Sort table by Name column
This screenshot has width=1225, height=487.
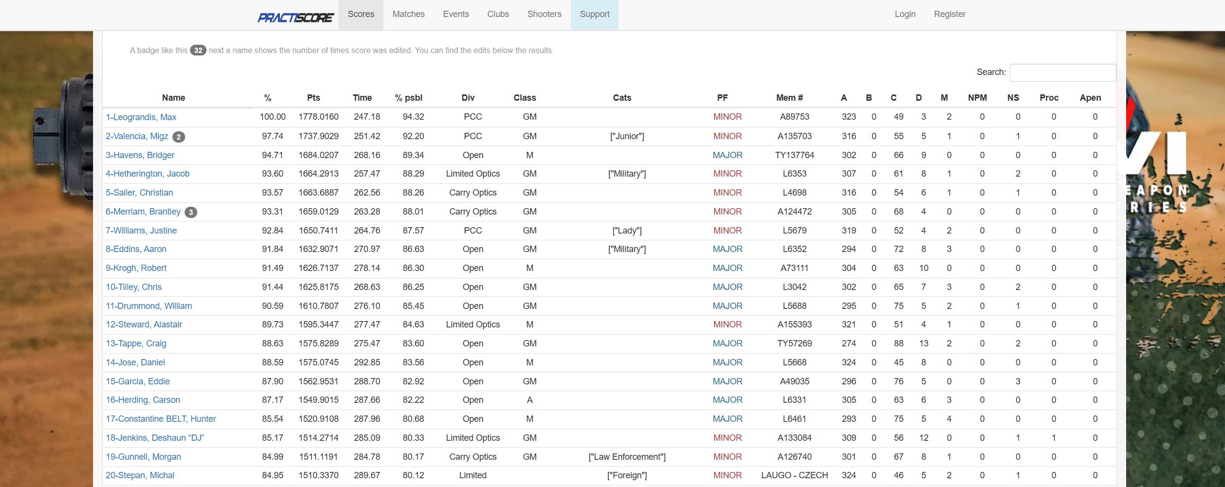coord(173,98)
